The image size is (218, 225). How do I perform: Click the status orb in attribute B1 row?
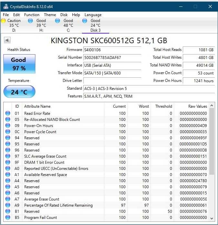click(x=8, y=211)
